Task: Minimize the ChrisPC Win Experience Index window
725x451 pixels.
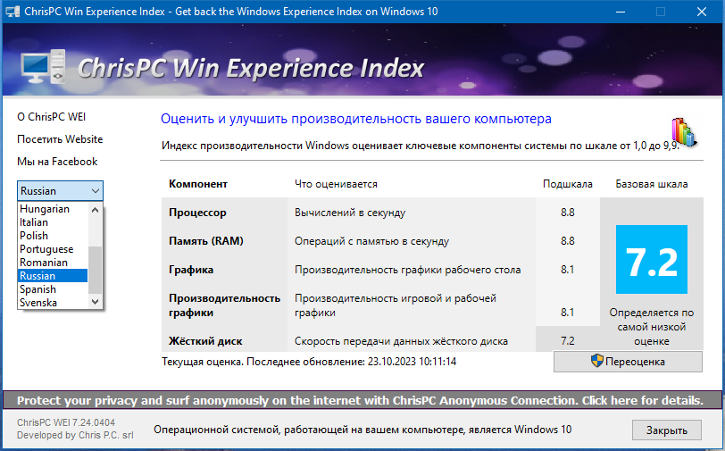Action: 621,12
